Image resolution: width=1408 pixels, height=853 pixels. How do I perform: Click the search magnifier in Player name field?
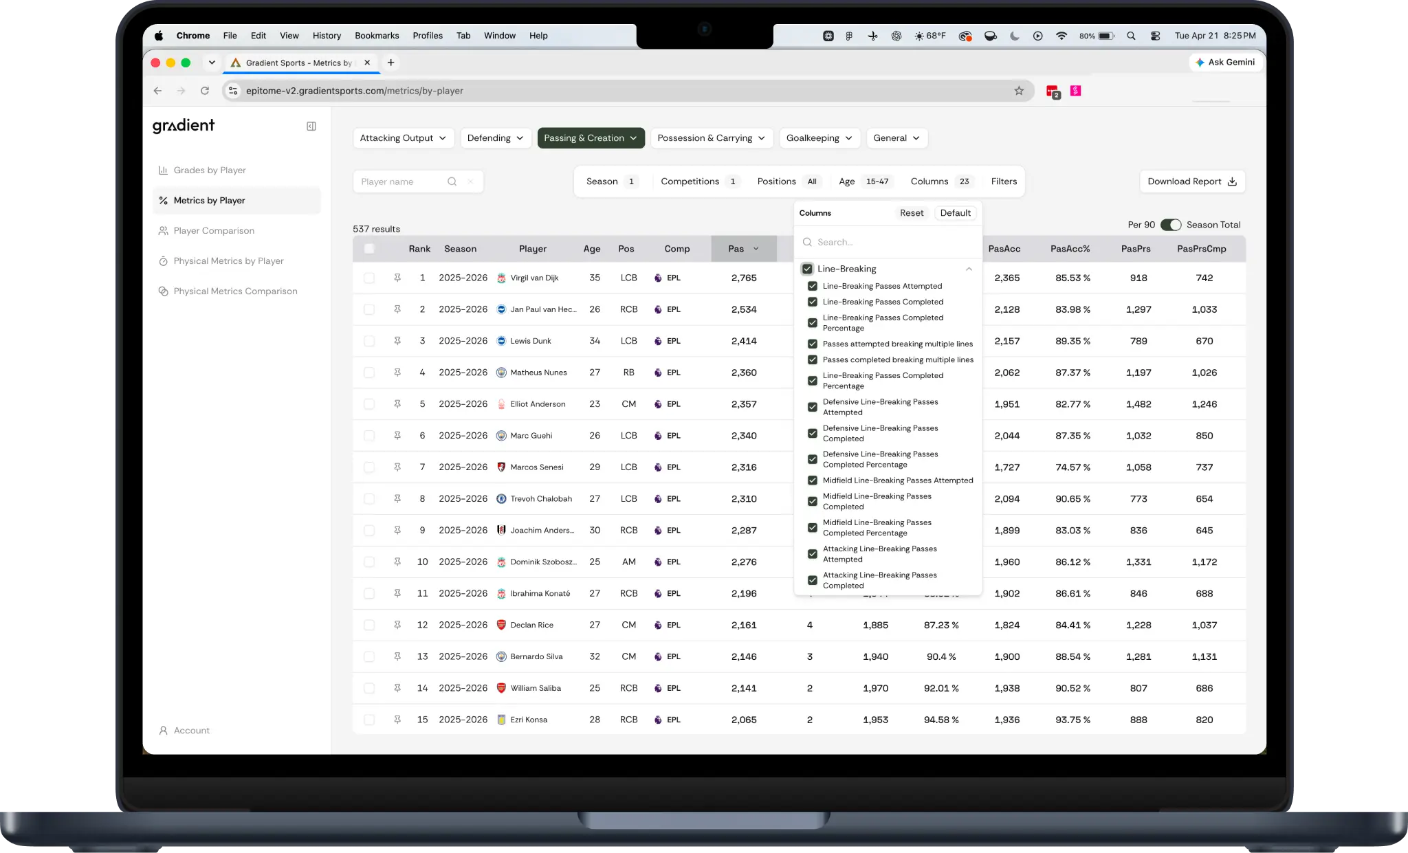point(452,181)
